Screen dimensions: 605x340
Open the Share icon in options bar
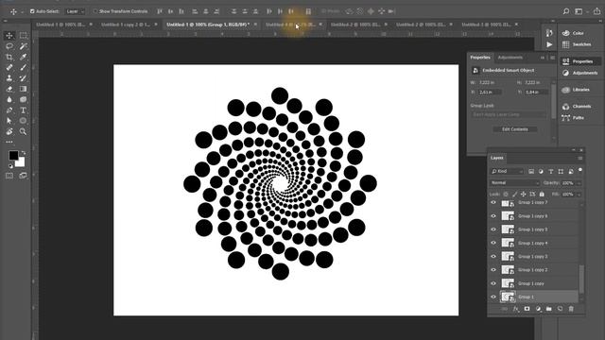pyautogui.click(x=596, y=11)
